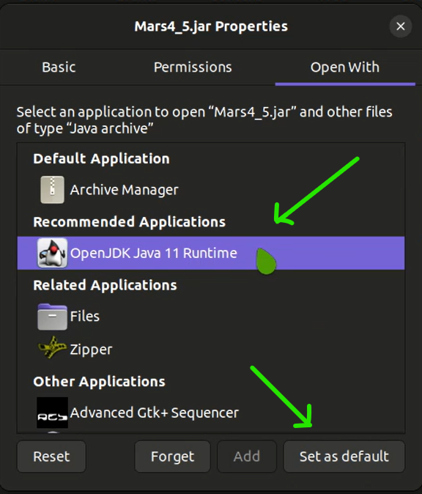Click the Forget button

[x=172, y=456]
